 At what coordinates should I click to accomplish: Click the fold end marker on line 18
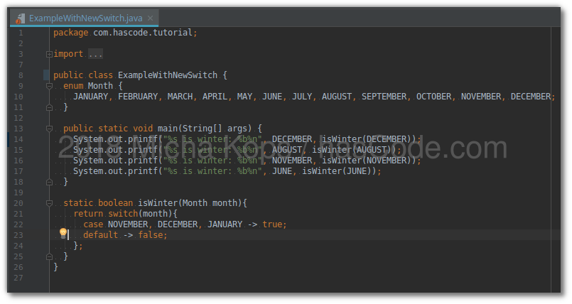coord(49,182)
